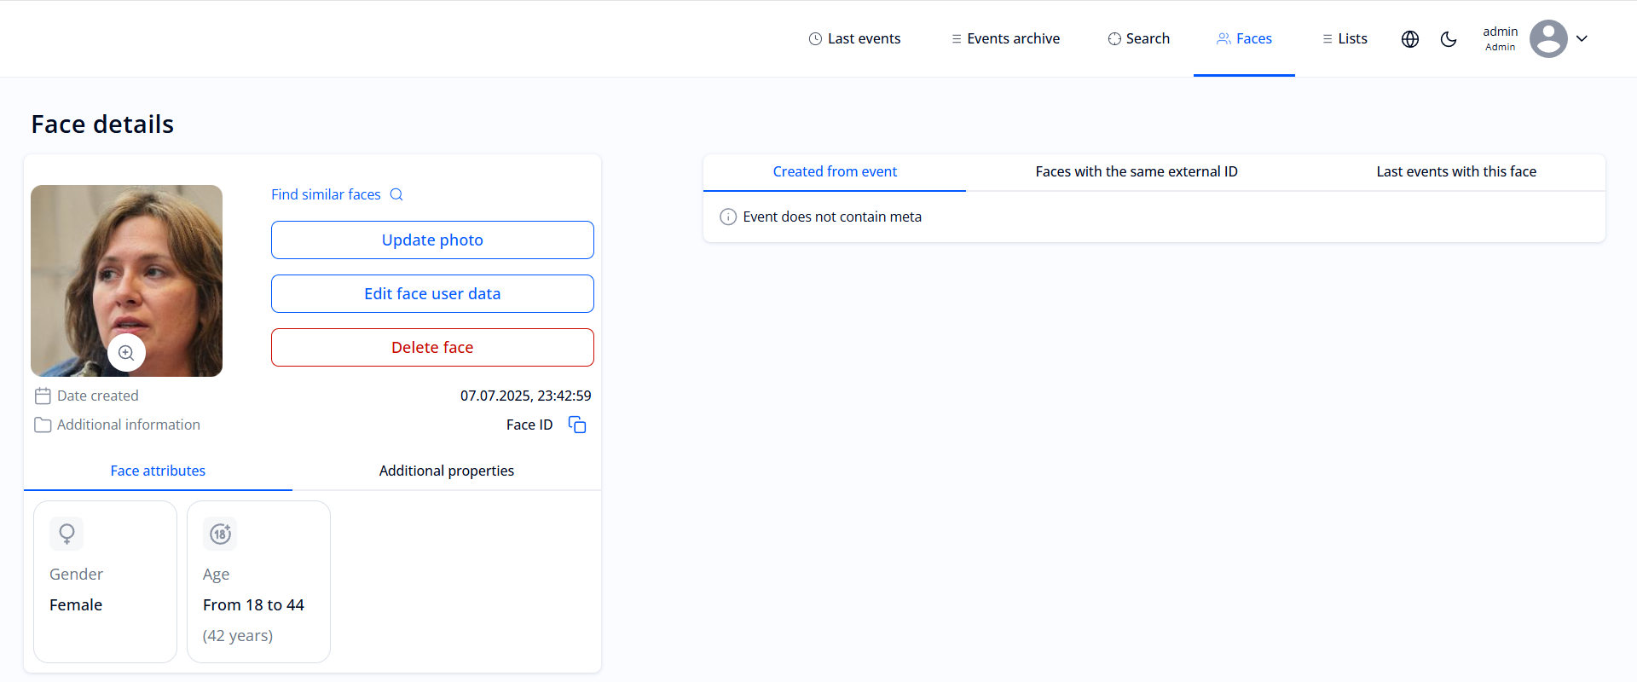Copy the Face ID using copy icon

[577, 425]
